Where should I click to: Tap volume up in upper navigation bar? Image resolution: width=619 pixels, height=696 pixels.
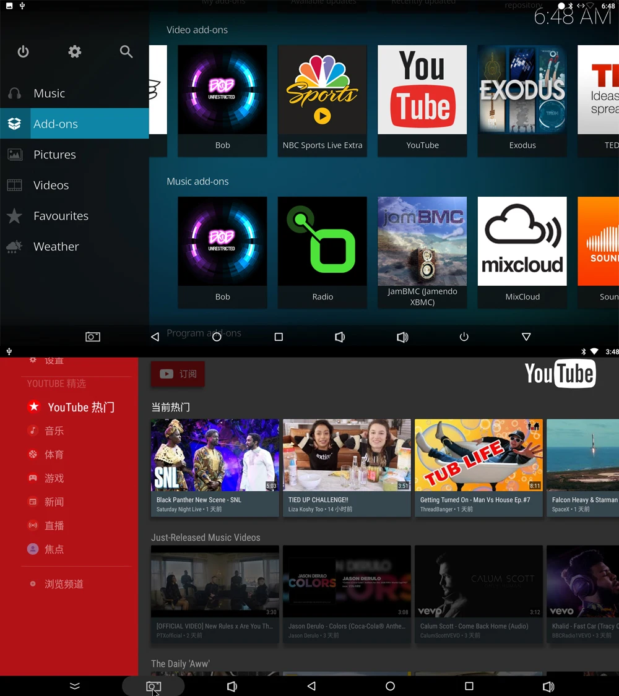pyautogui.click(x=402, y=337)
